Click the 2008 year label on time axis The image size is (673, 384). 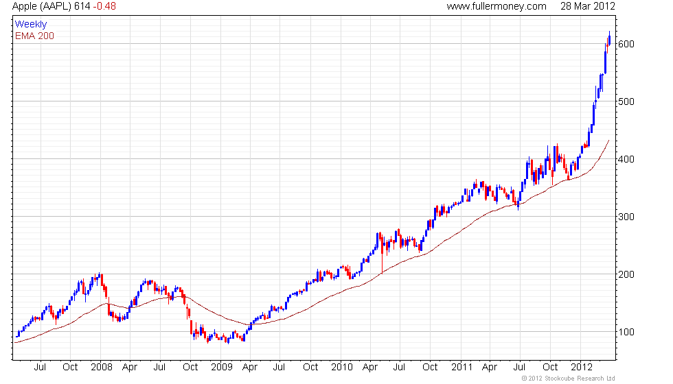tap(102, 368)
